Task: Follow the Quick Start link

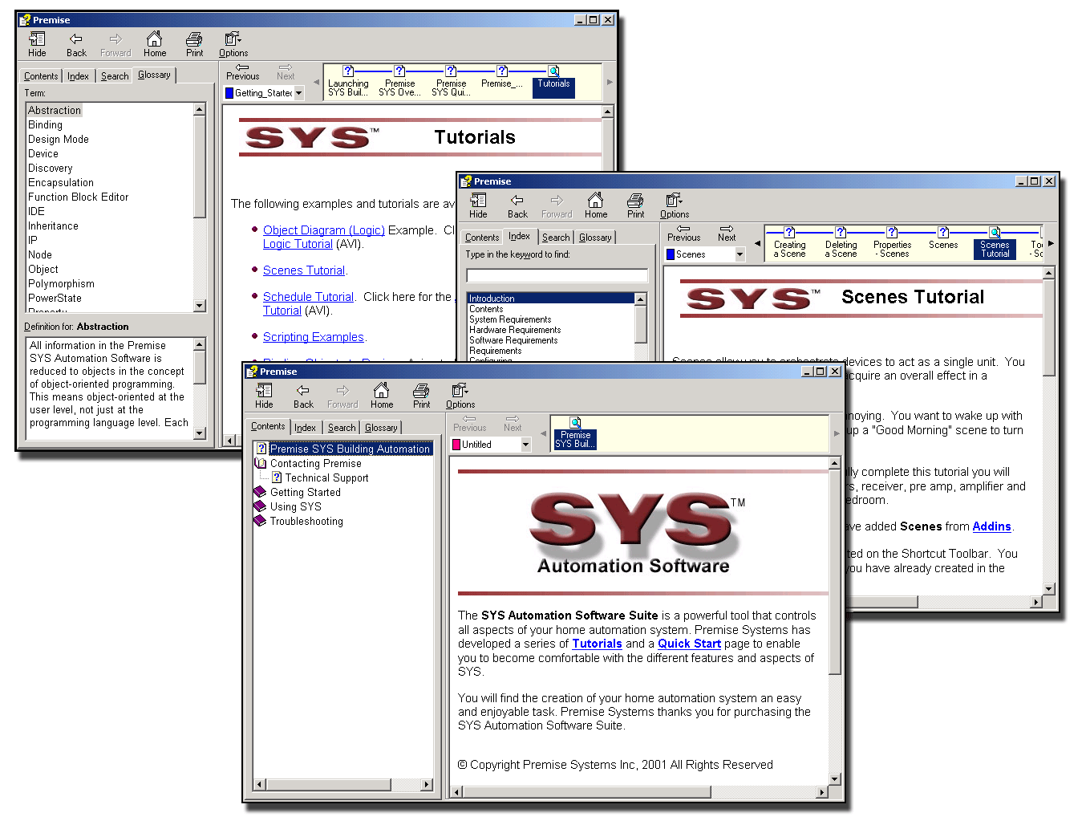Action: 689,644
